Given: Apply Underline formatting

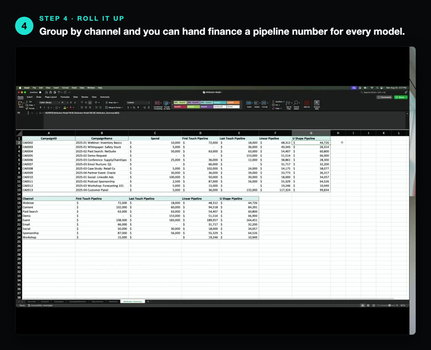Looking at the screenshot, I should (x=48, y=107).
